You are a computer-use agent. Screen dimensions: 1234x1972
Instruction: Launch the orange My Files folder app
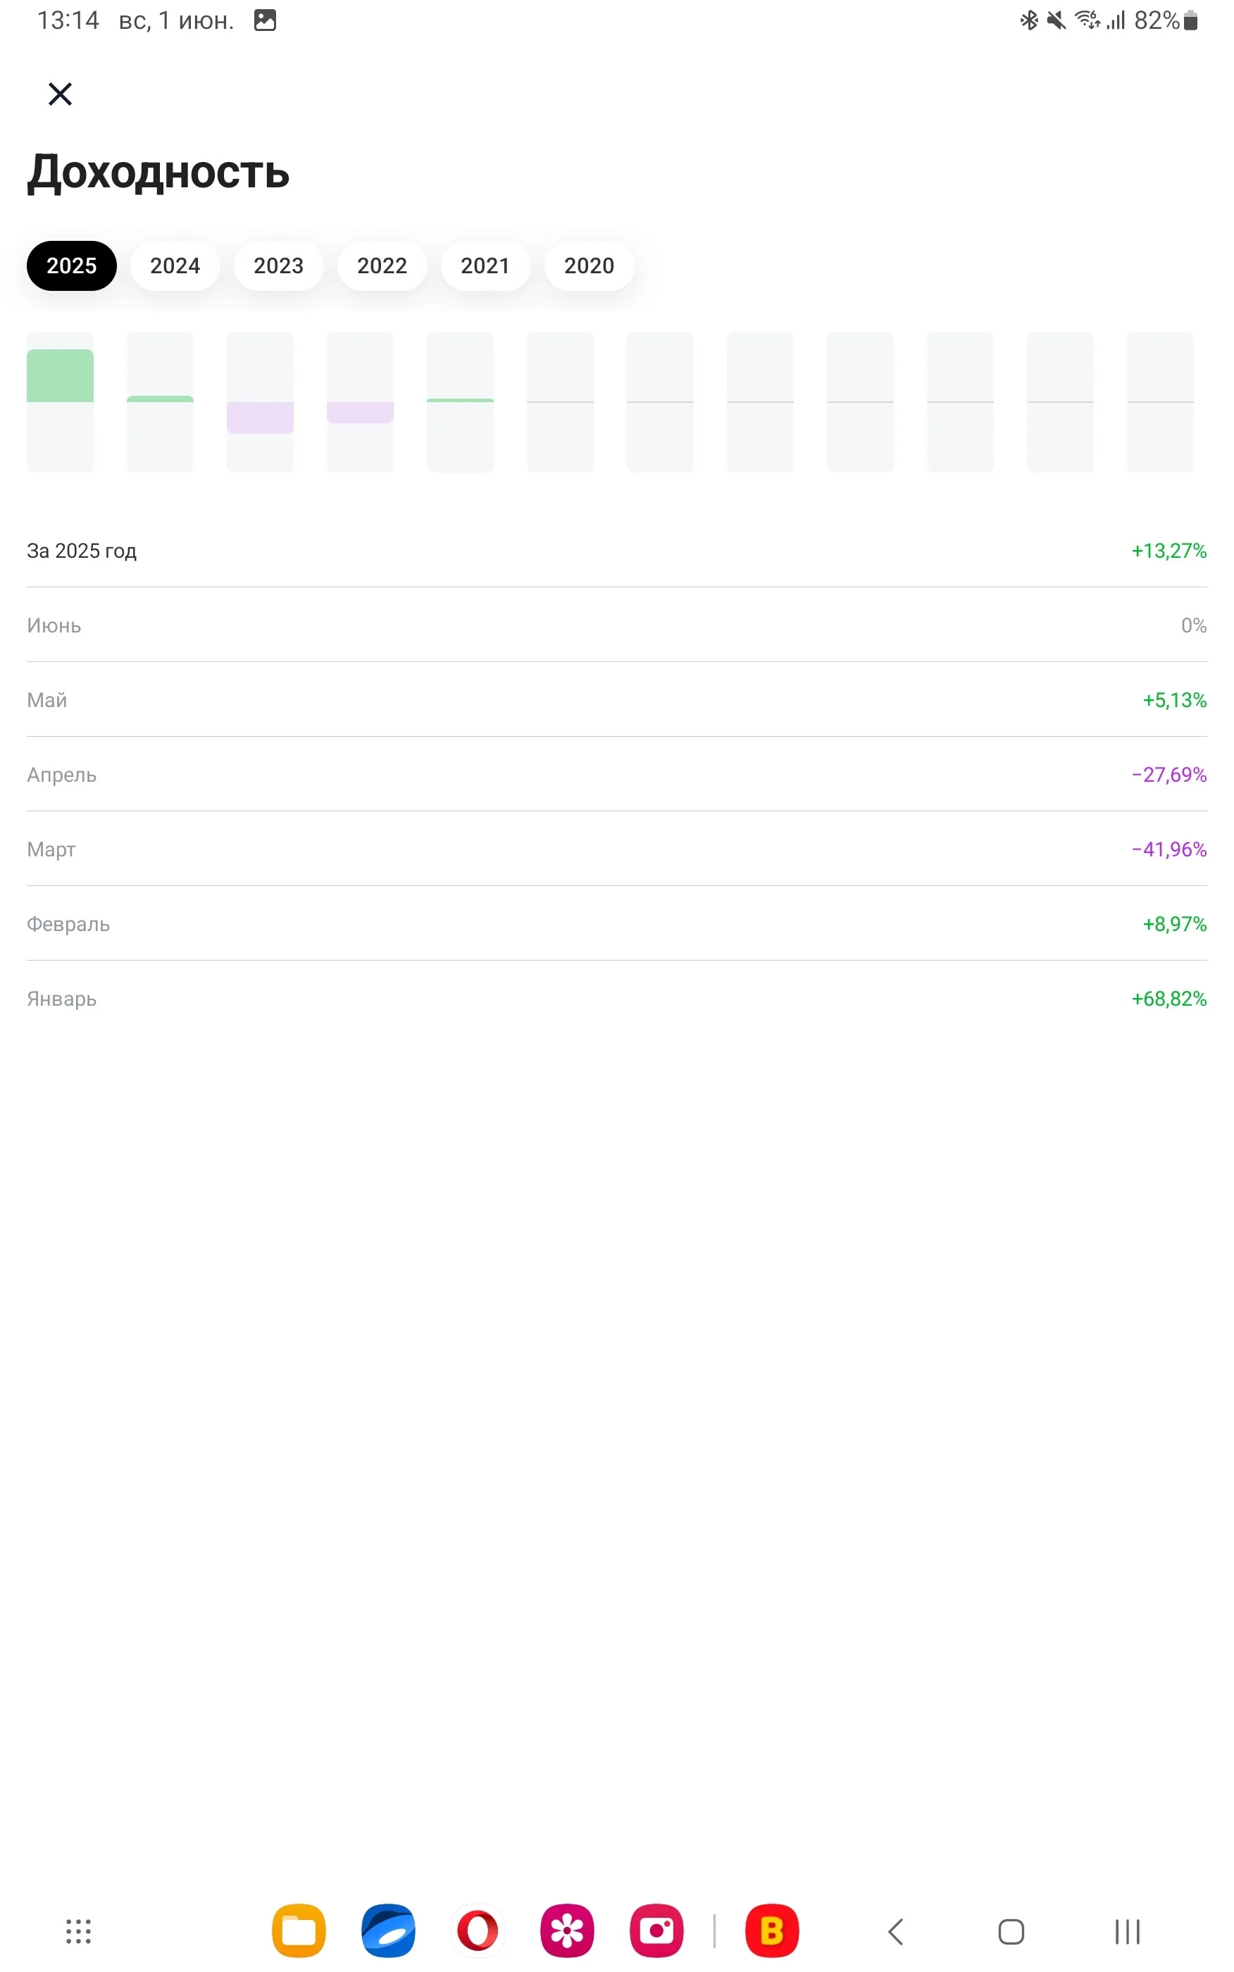coord(299,1931)
